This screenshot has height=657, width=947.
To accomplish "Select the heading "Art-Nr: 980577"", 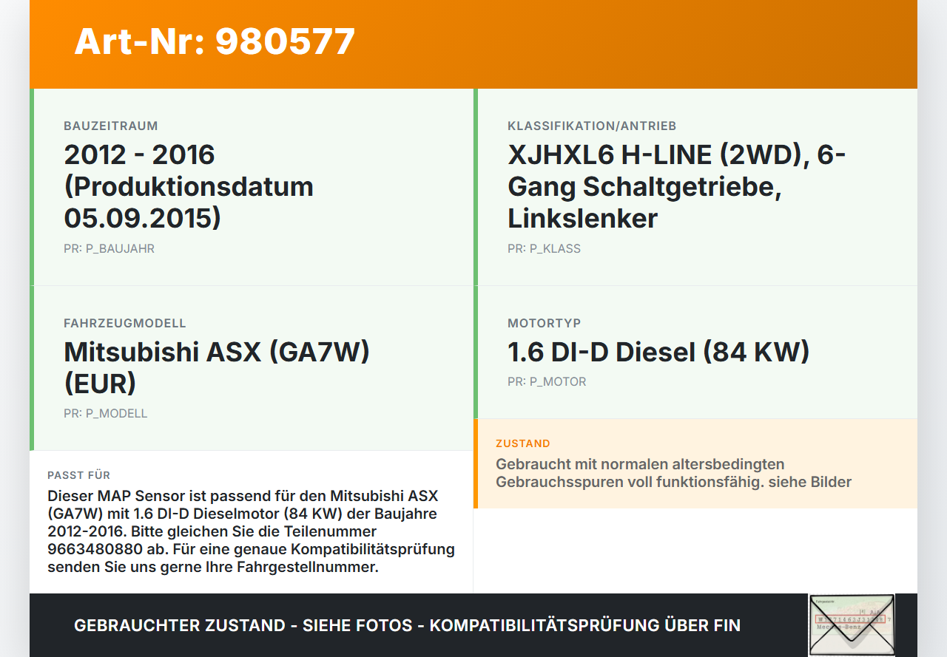I will pyautogui.click(x=215, y=41).
